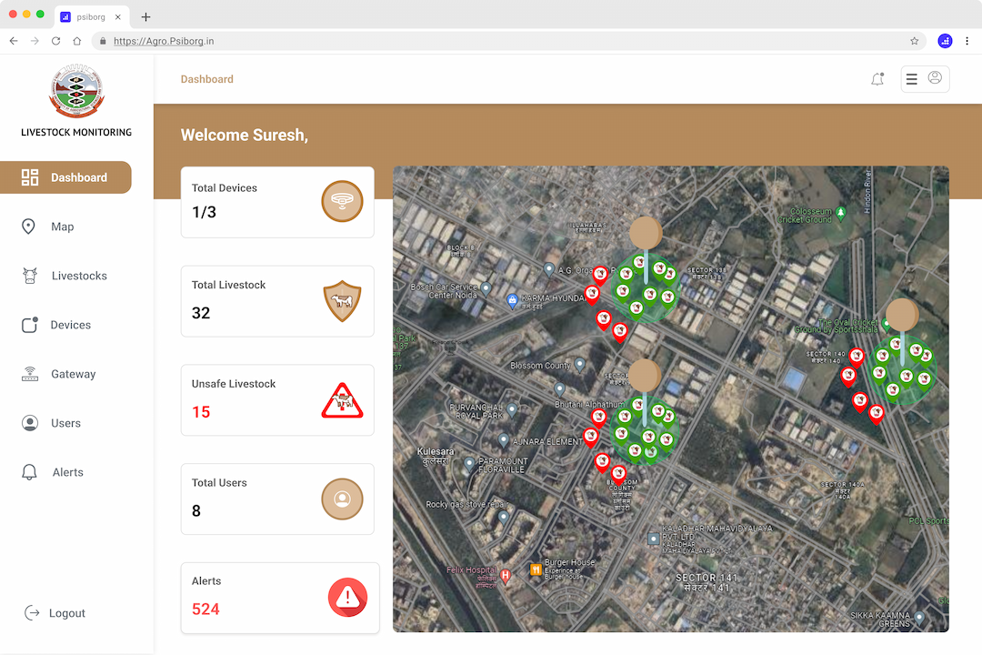The width and height of the screenshot is (982, 655).
Task: Open the hamburger menu beside the profile
Action: [x=912, y=79]
